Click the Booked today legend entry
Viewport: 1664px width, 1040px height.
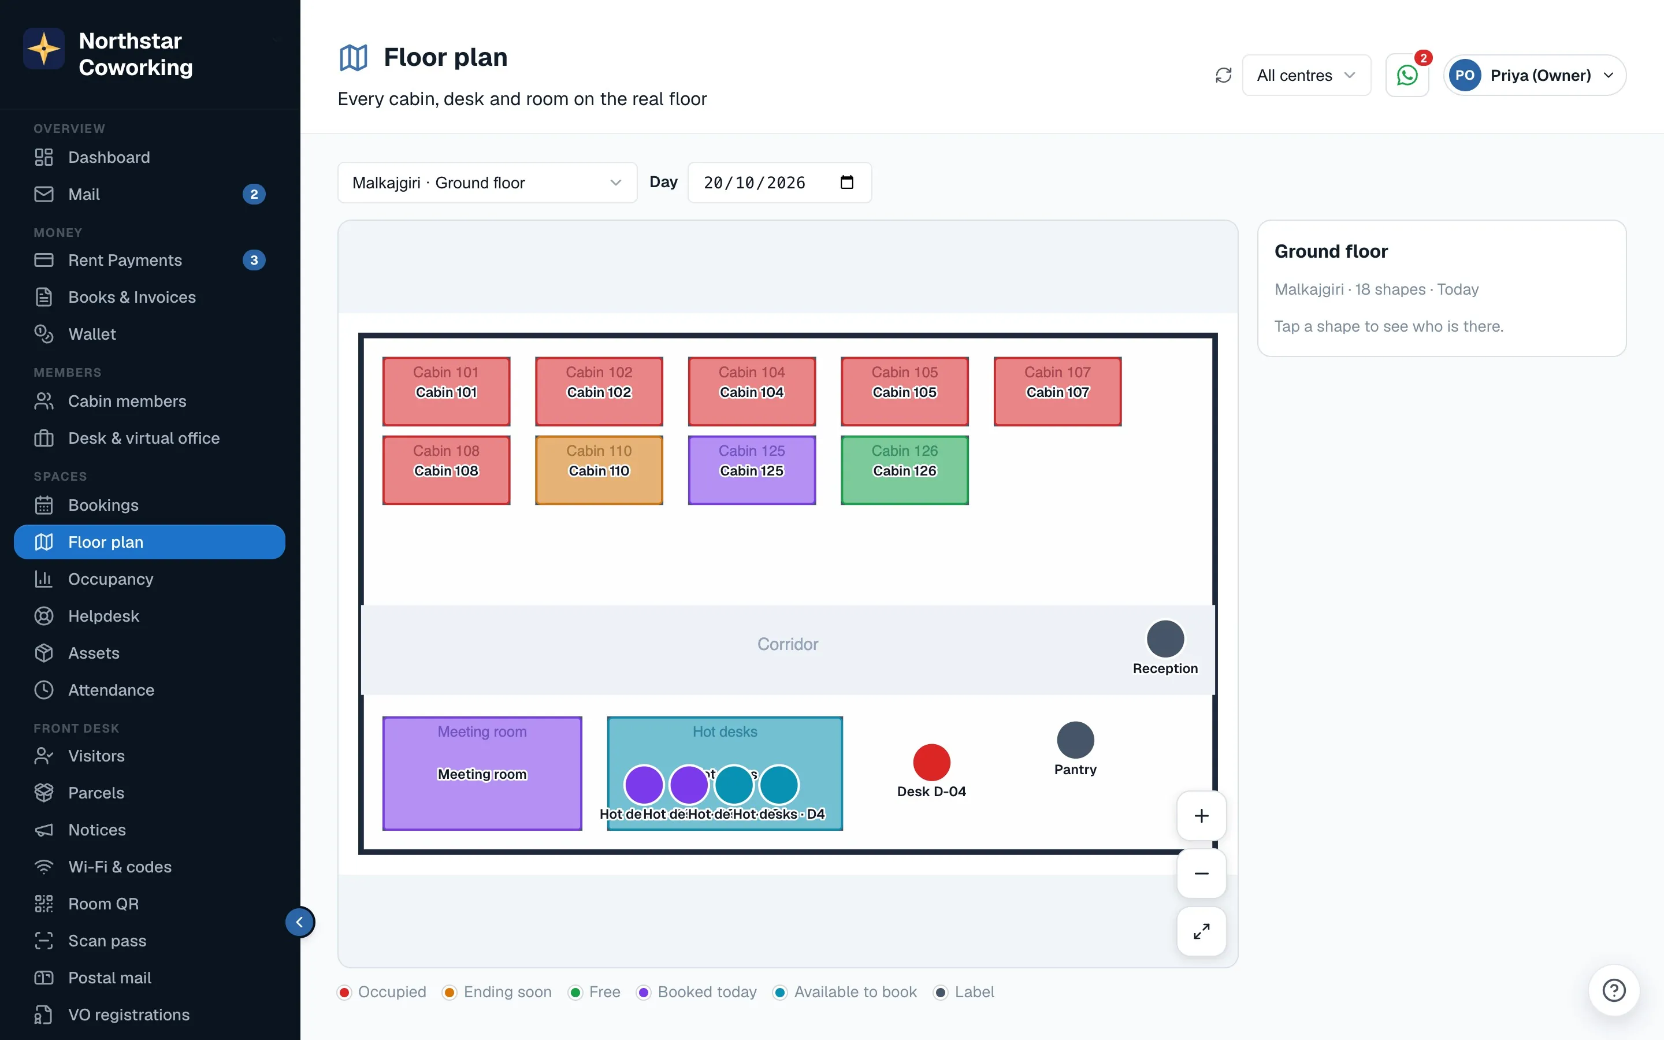click(697, 992)
